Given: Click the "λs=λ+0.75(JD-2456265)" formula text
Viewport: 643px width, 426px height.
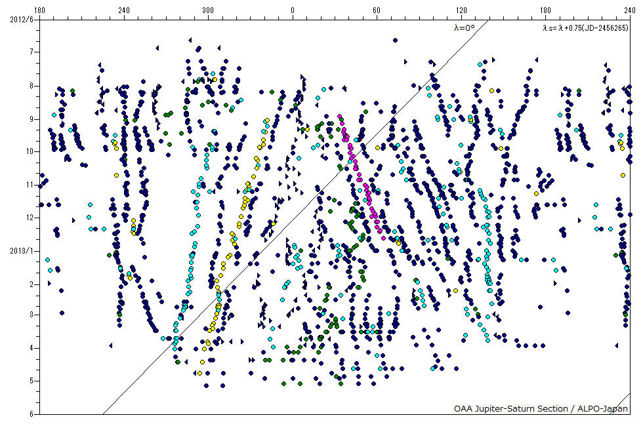Looking at the screenshot, I should tap(585, 28).
